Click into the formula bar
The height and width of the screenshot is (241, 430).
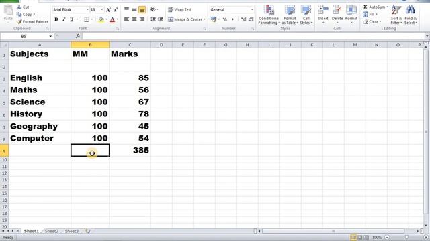coord(253,36)
